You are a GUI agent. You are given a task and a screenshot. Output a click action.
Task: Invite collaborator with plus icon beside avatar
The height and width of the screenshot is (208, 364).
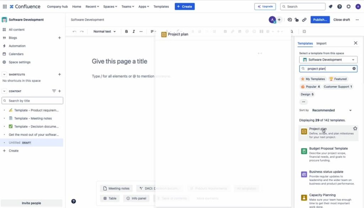coord(279,20)
